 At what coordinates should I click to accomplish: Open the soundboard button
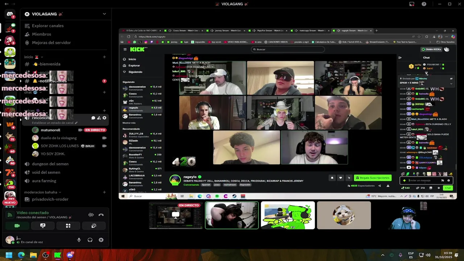click(94, 225)
